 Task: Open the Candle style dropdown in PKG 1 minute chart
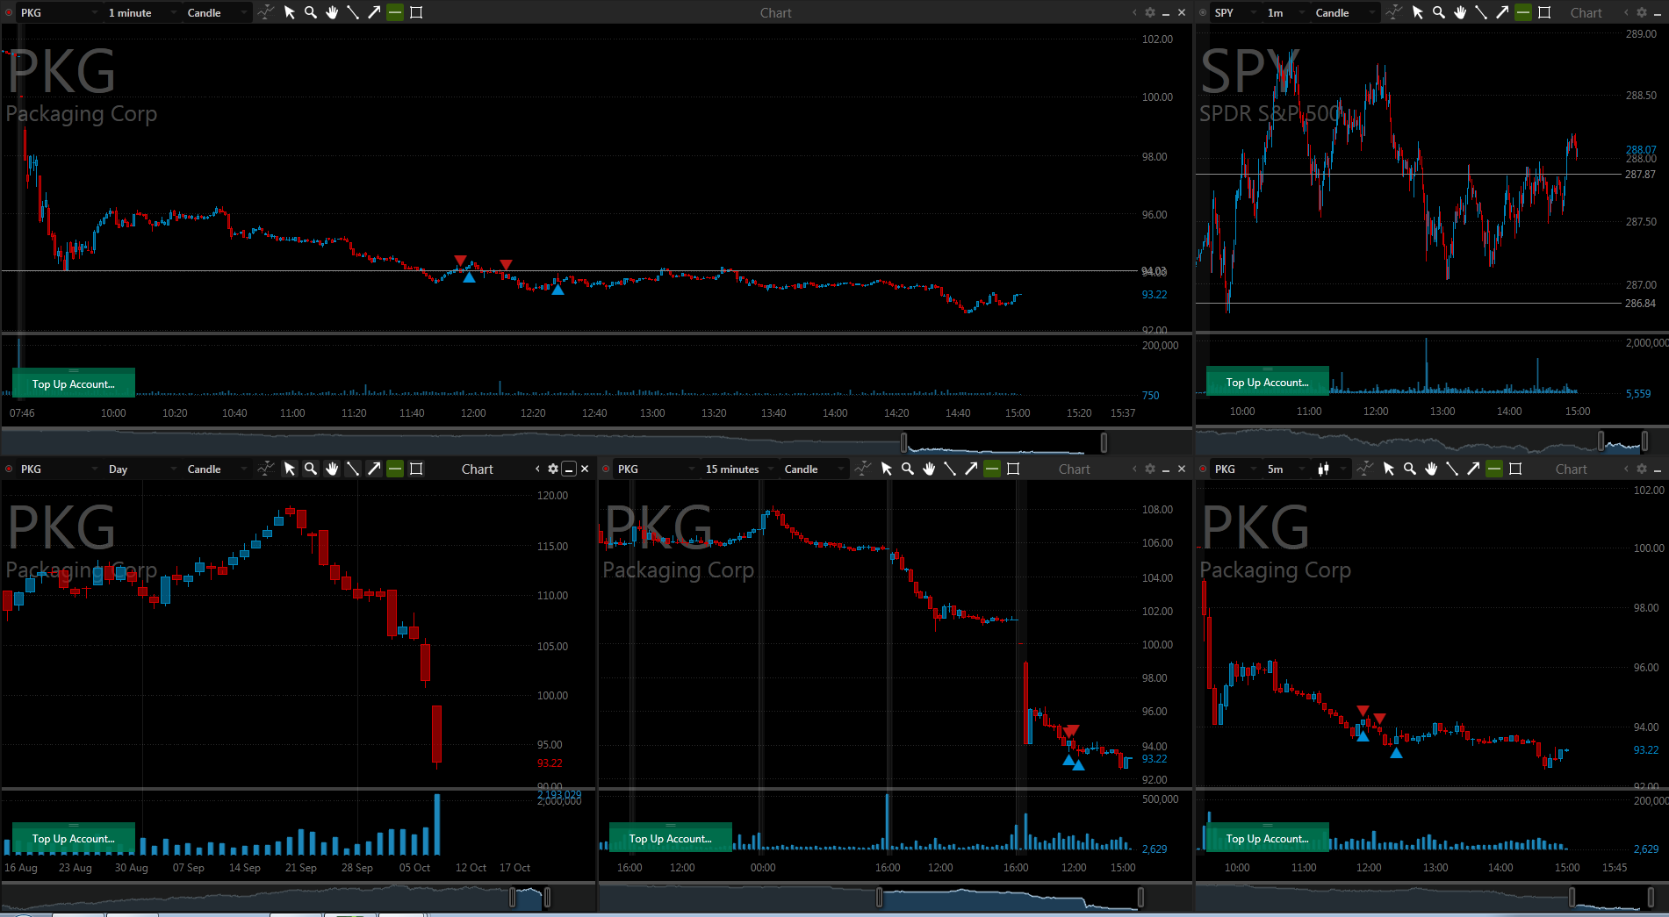[217, 12]
